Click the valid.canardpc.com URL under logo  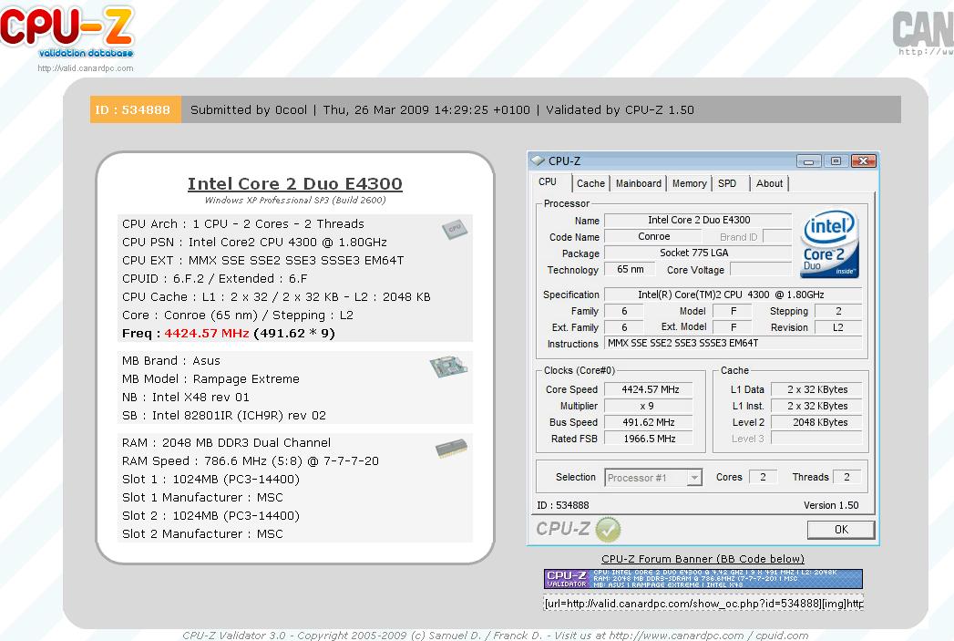(85, 68)
